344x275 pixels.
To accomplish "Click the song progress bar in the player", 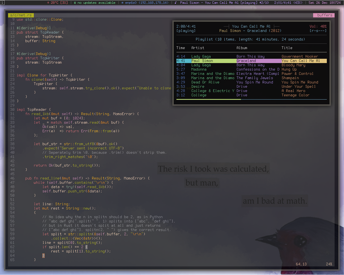I will click(x=251, y=99).
